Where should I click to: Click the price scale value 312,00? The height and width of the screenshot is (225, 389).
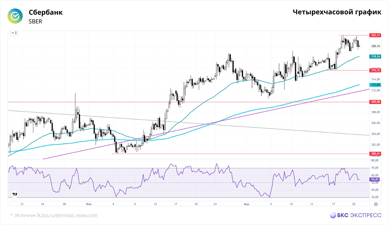[375, 90]
